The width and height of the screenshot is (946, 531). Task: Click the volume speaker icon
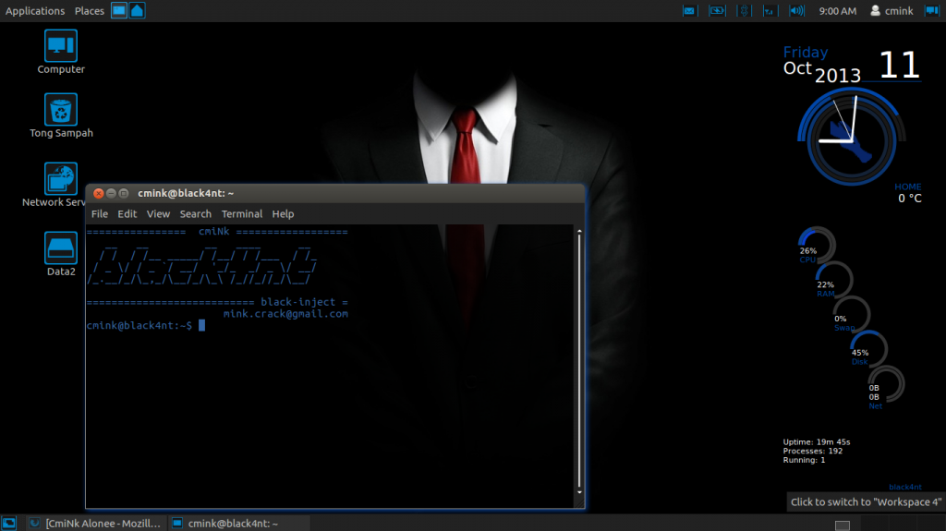click(796, 11)
